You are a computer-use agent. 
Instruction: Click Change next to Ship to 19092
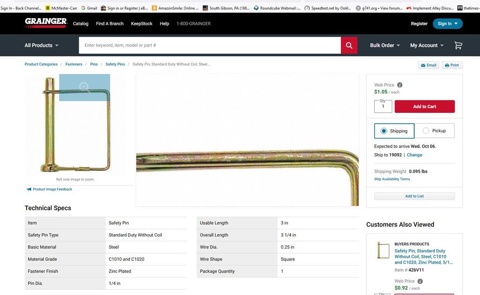[414, 155]
